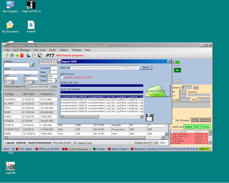Sort grid by Callsign column header

(x=13, y=94)
